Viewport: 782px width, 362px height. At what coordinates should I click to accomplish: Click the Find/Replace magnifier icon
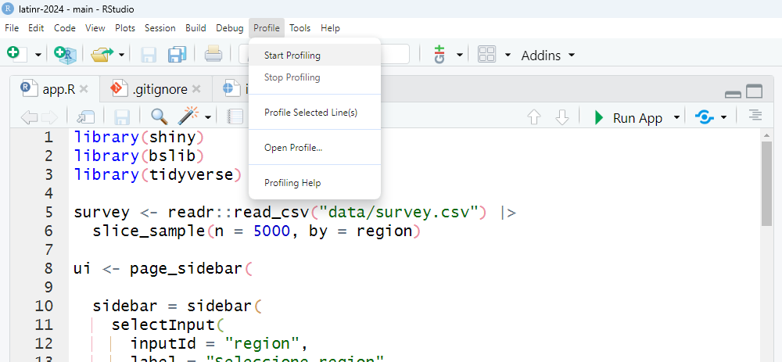tap(159, 117)
